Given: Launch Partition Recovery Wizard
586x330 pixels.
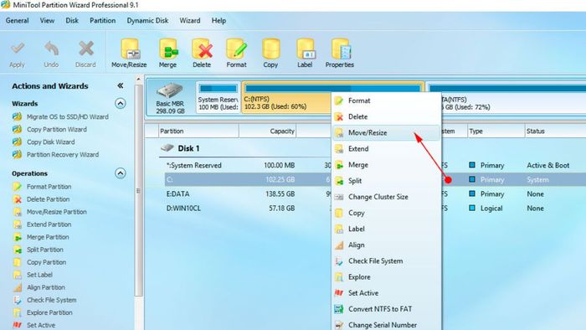Looking at the screenshot, I should pos(56,154).
